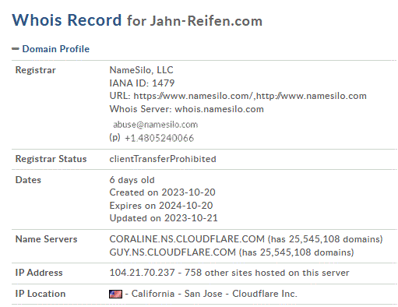Collapse the Domain Profile section
The height and width of the screenshot is (307, 398).
16,49
